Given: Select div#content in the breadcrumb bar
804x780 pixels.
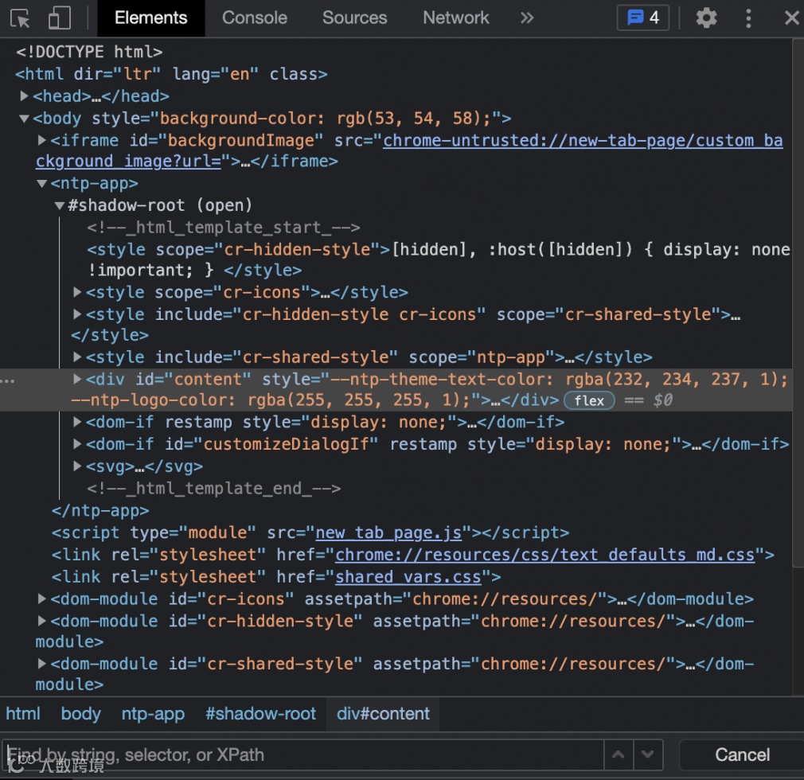Looking at the screenshot, I should click(383, 714).
